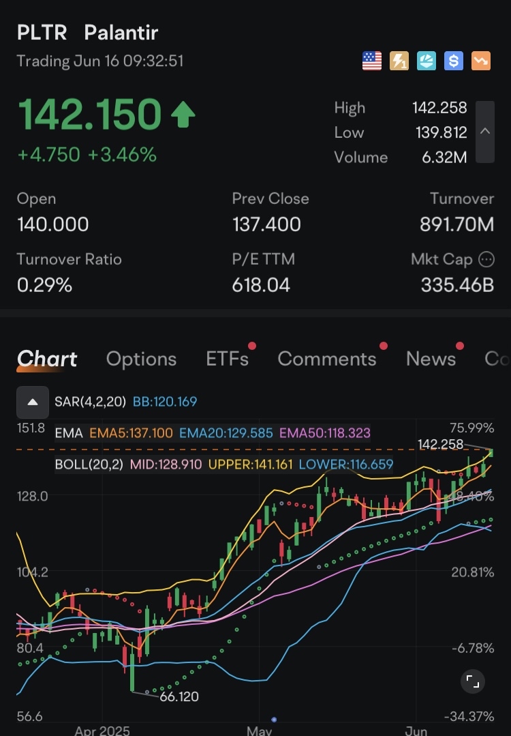Tap the blue event dot near May
The height and width of the screenshot is (736, 511).
[274, 719]
